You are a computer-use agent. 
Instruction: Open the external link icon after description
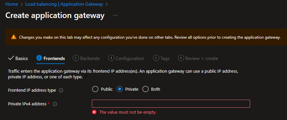coord(85,77)
